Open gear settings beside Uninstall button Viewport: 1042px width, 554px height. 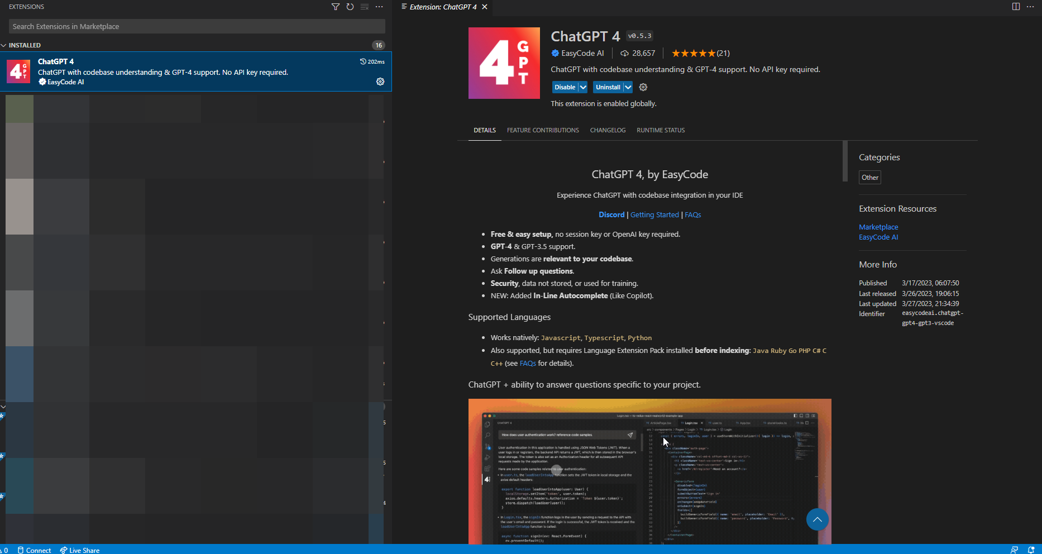point(643,87)
